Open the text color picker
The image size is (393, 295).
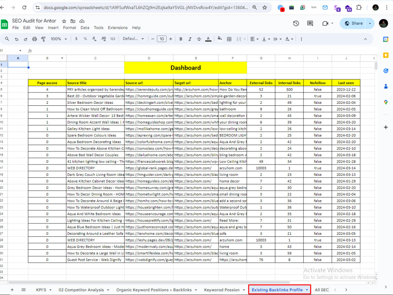tap(208, 39)
